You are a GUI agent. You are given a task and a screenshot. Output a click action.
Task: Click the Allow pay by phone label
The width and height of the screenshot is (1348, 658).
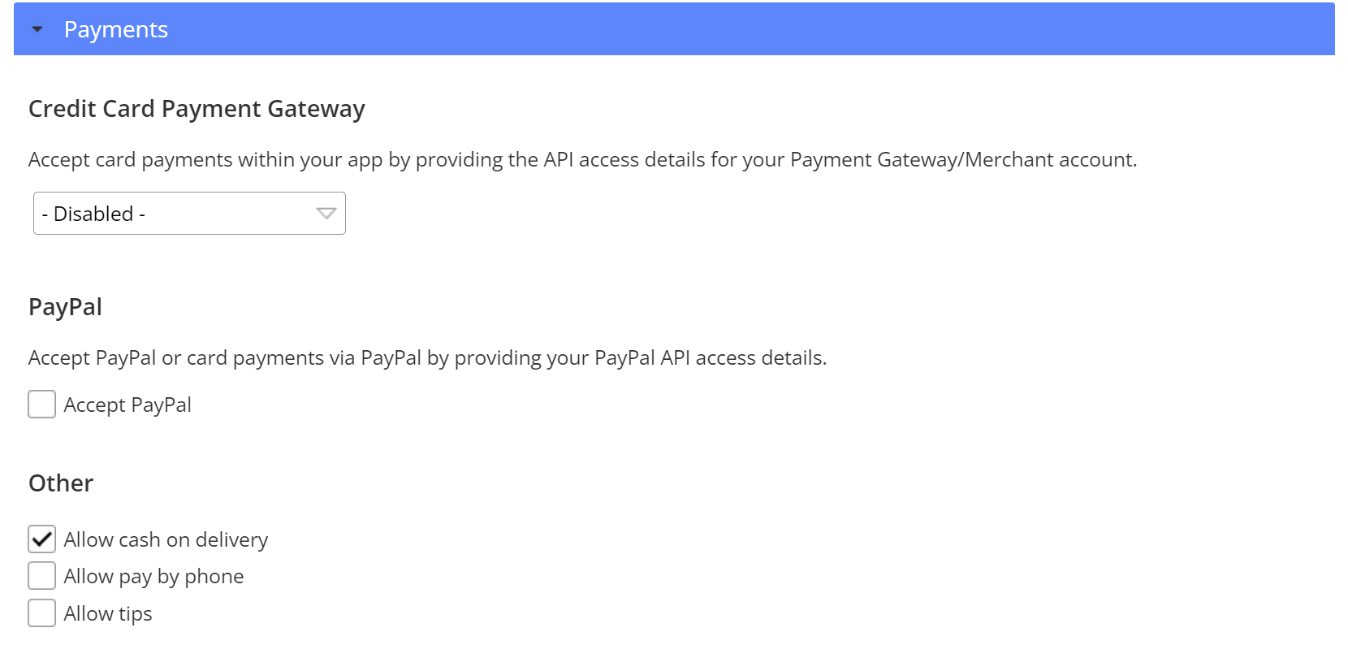pos(153,575)
